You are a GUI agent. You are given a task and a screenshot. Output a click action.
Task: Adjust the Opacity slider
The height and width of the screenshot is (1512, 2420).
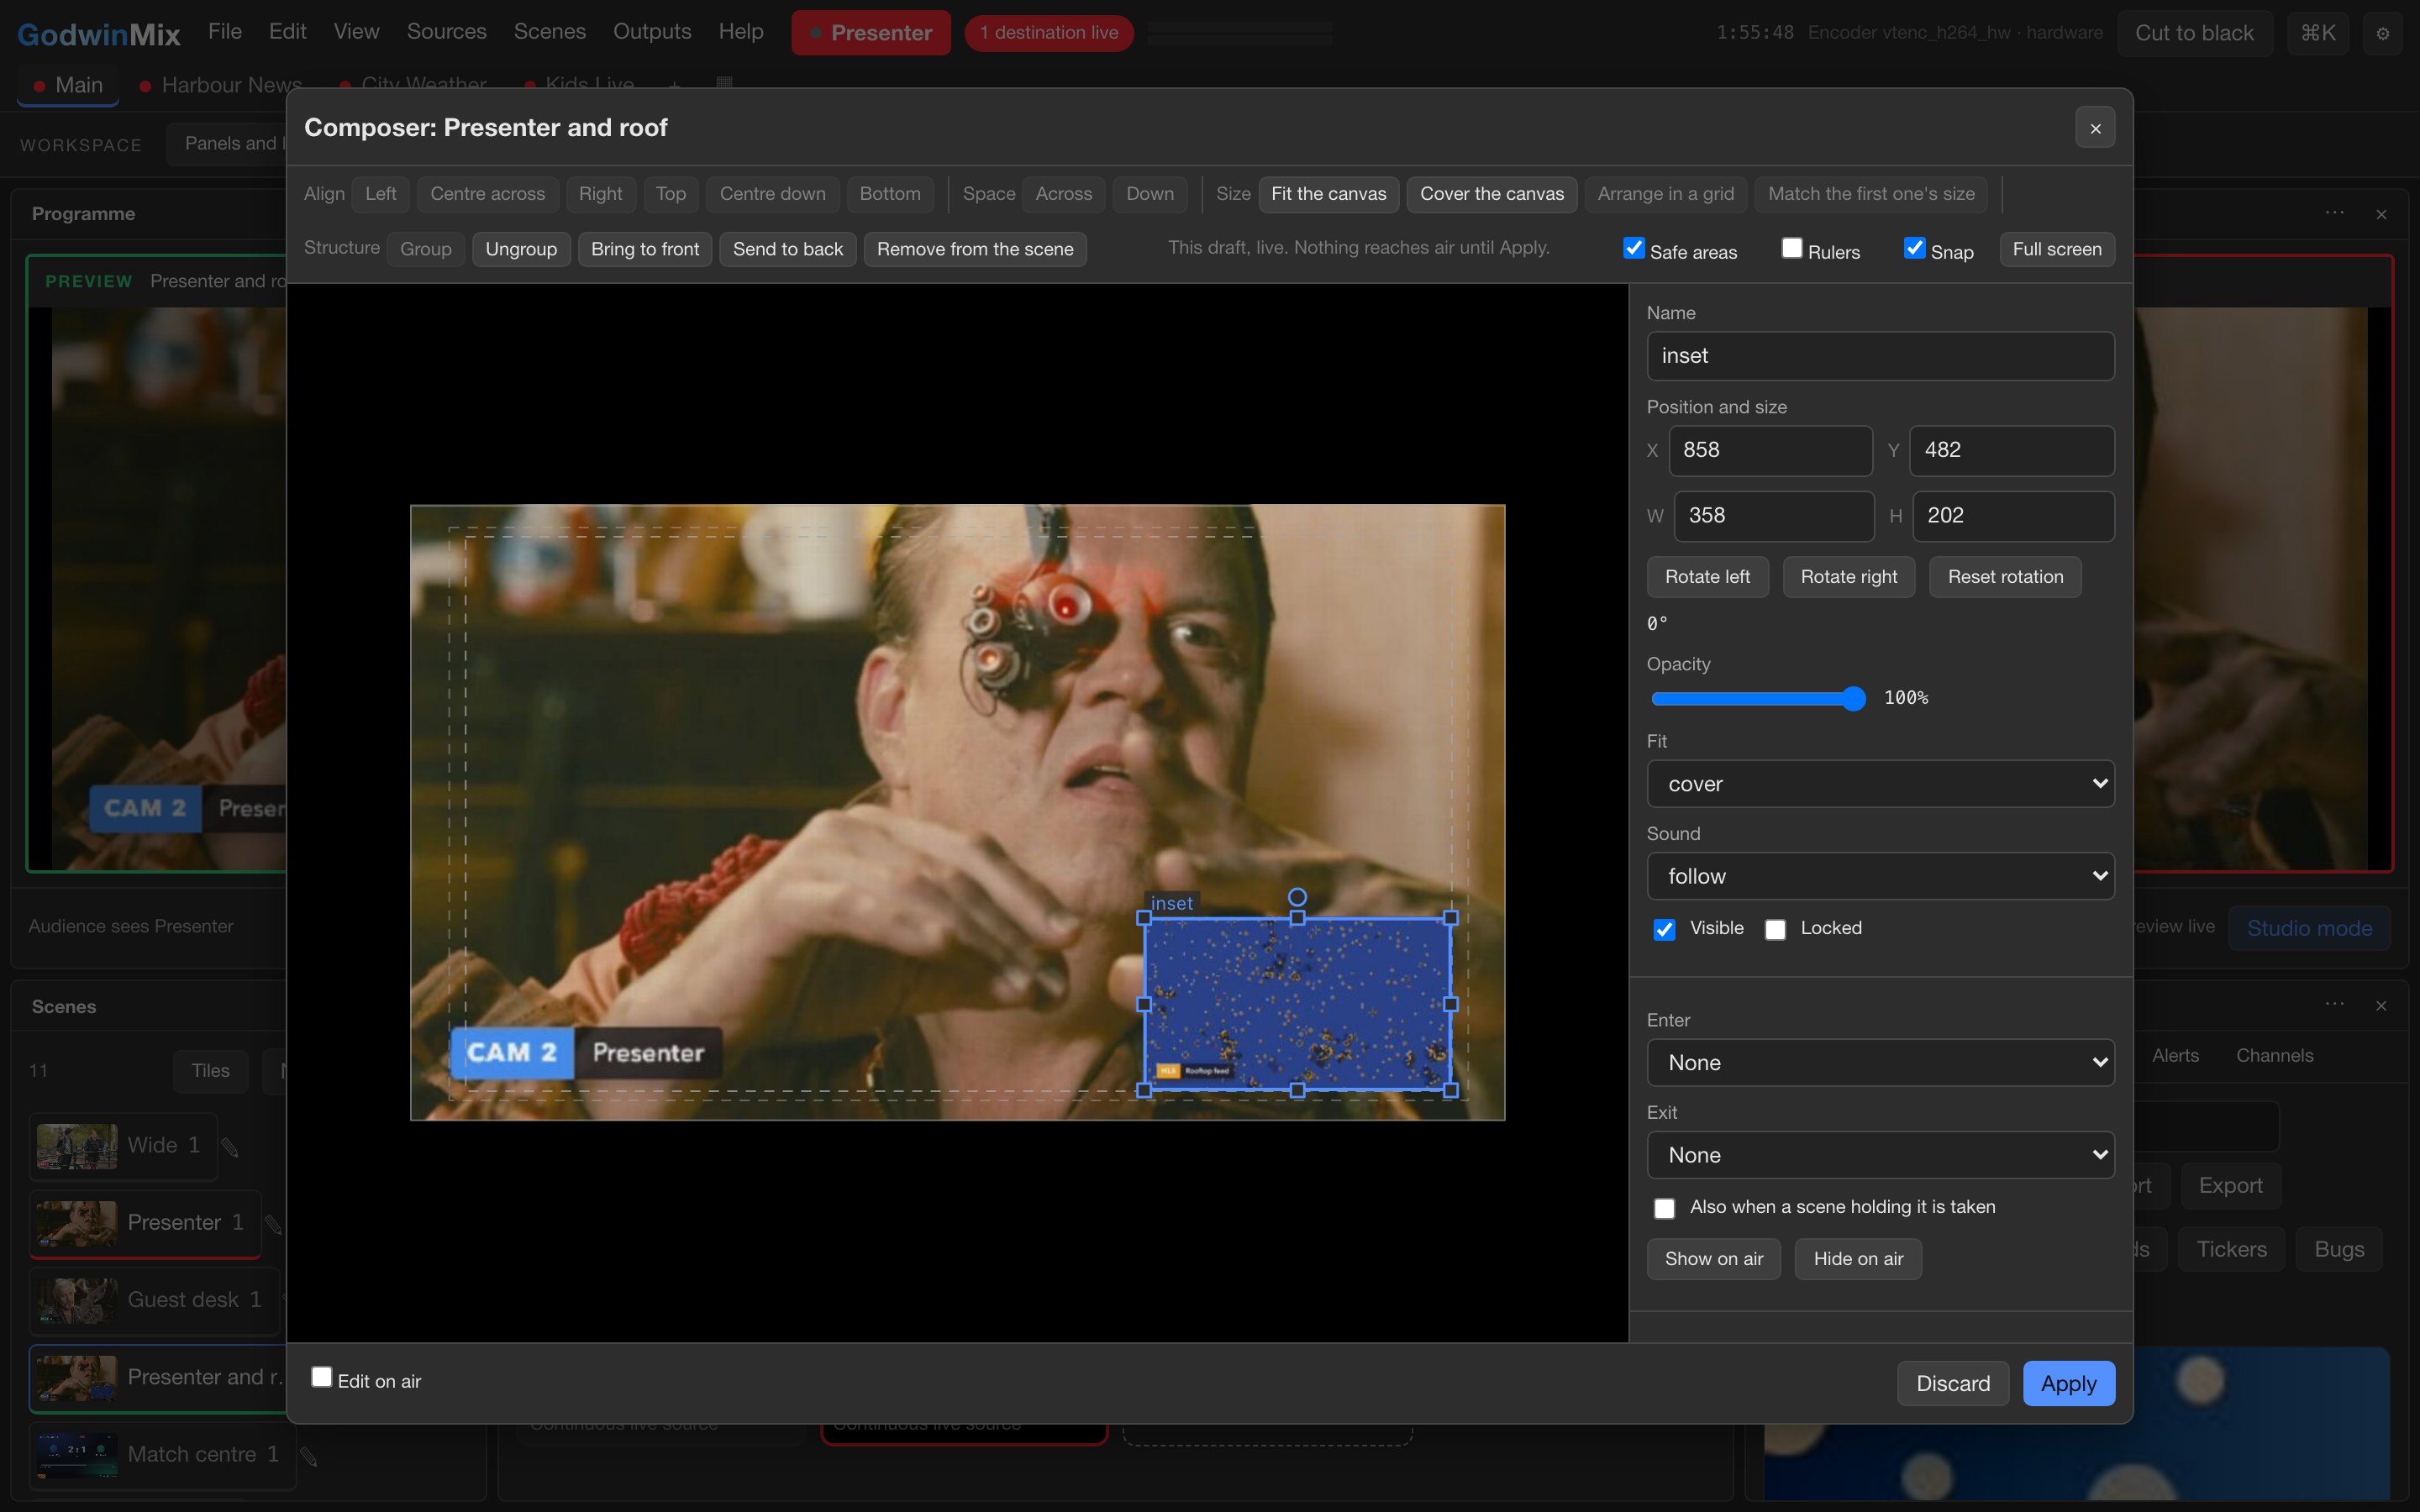[1758, 698]
